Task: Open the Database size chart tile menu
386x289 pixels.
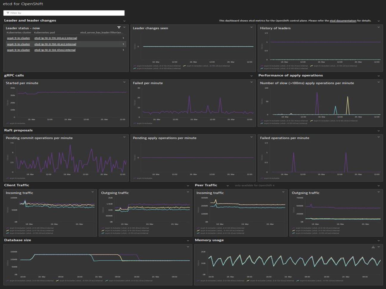Action: tap(188, 247)
